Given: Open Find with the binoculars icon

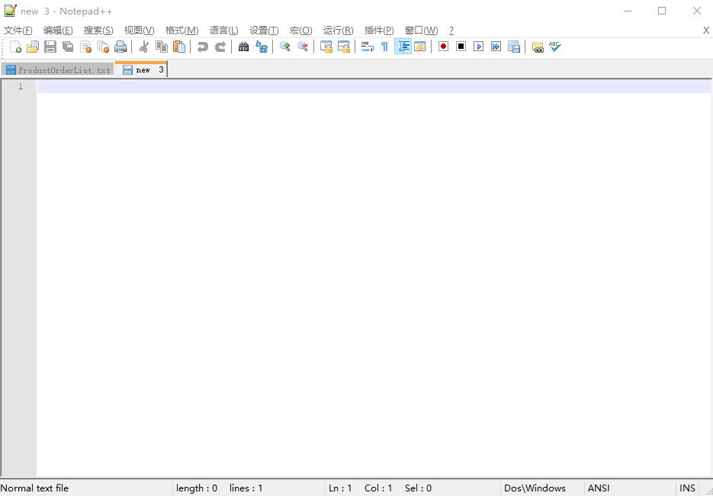Looking at the screenshot, I should [x=244, y=47].
